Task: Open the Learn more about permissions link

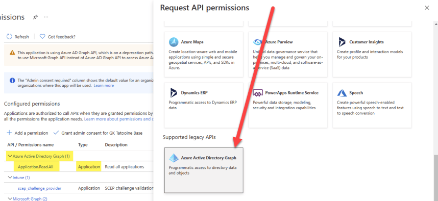Action: pyautogui.click(x=119, y=119)
